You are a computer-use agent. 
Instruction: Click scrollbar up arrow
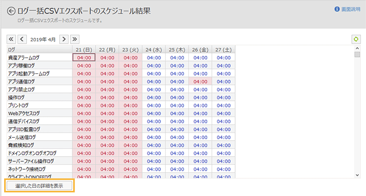point(357,49)
